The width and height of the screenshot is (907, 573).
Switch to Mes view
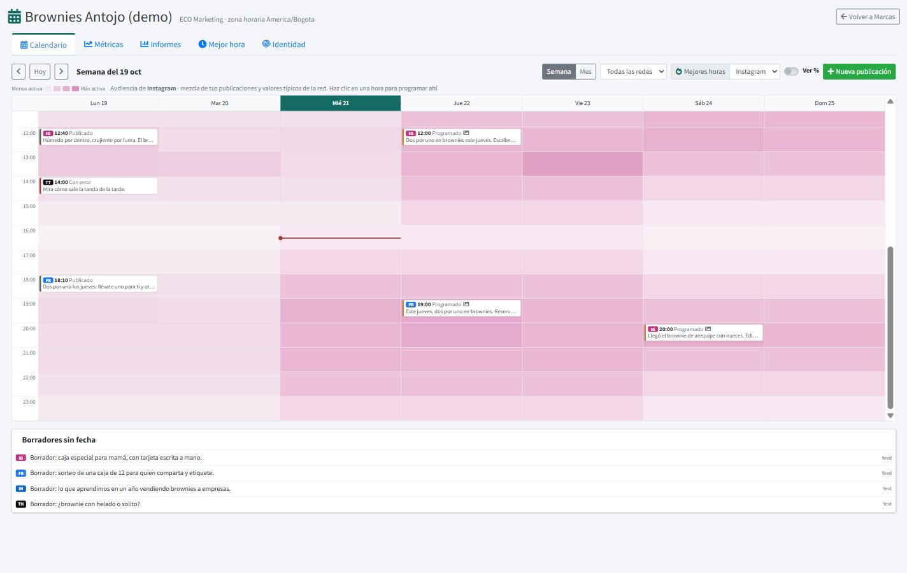586,71
